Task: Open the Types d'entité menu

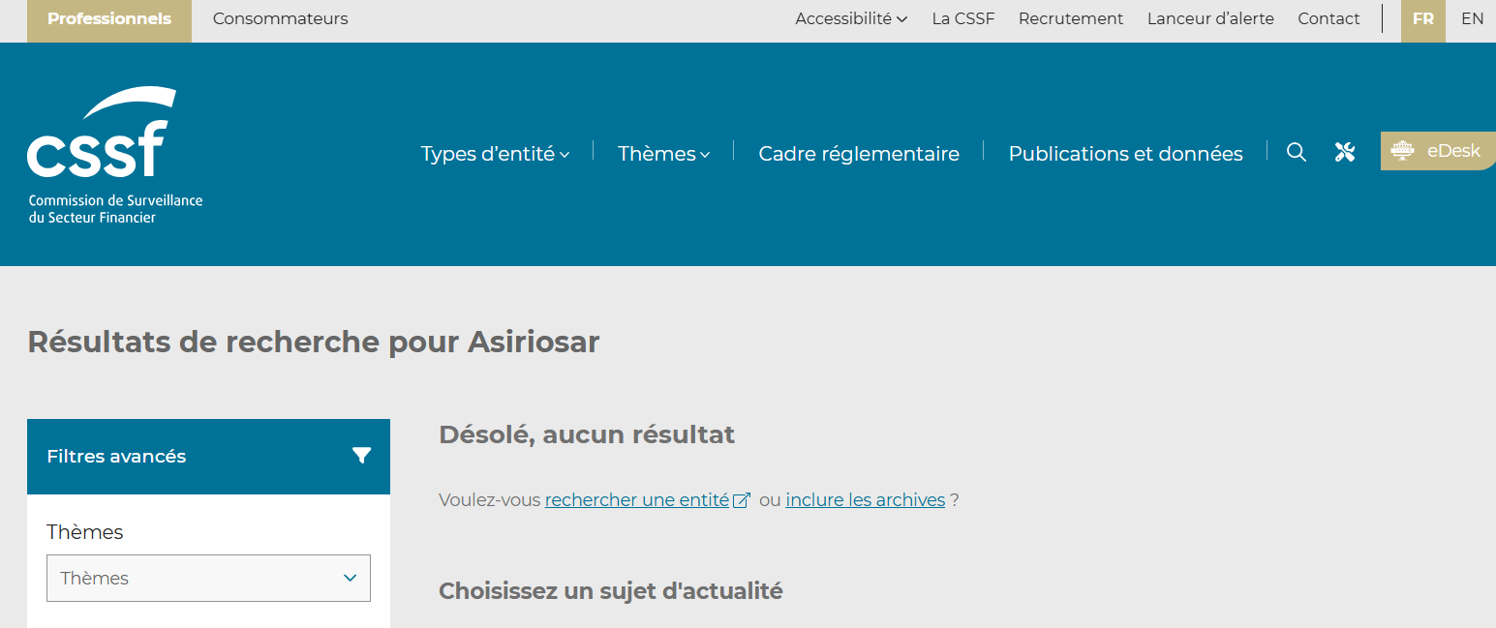Action: (x=495, y=154)
